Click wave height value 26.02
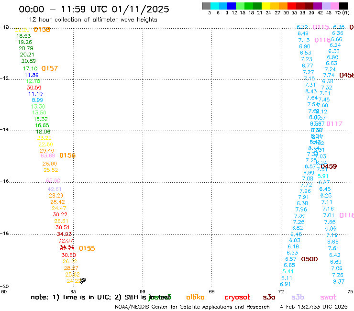The height and width of the screenshot is (311, 354). tap(70, 261)
